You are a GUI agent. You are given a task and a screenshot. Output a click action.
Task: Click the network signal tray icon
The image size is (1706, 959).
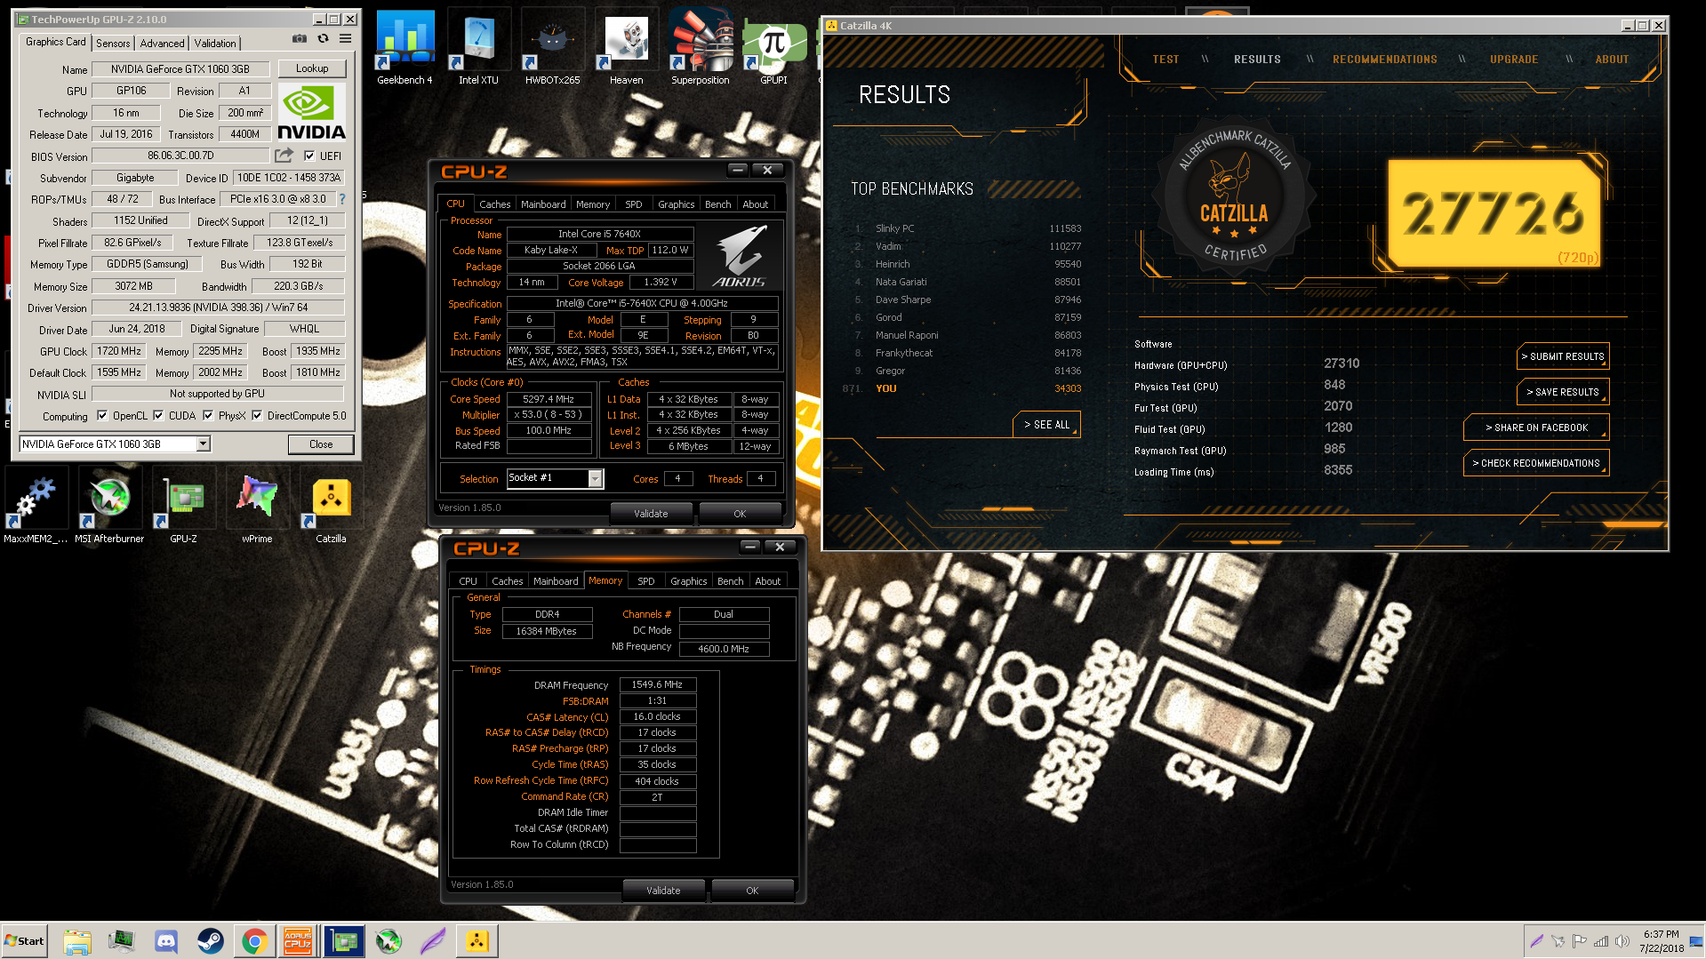[1601, 940]
